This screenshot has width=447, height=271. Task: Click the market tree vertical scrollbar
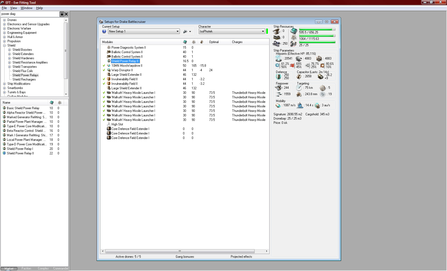66,50
